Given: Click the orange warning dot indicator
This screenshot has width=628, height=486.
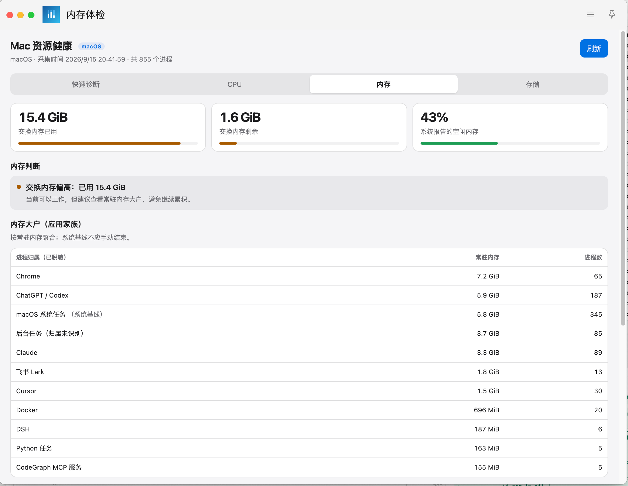Looking at the screenshot, I should point(19,187).
